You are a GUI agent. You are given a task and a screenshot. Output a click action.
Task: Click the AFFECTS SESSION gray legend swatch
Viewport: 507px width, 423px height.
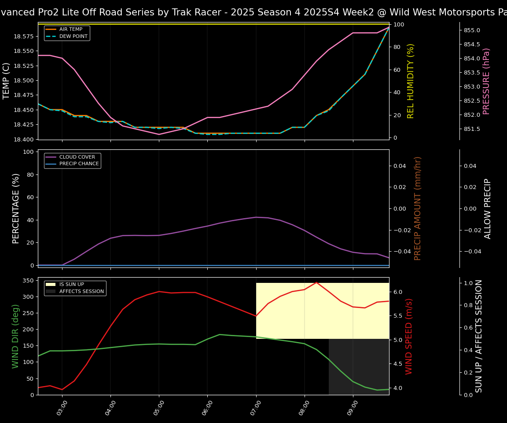click(x=51, y=291)
